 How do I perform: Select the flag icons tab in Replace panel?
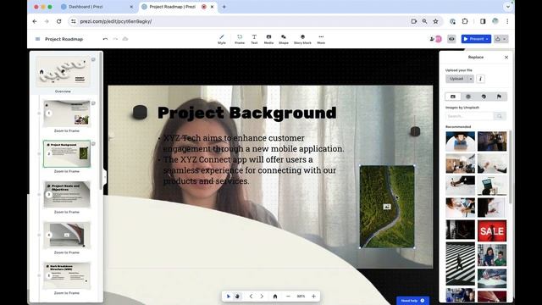tap(499, 97)
